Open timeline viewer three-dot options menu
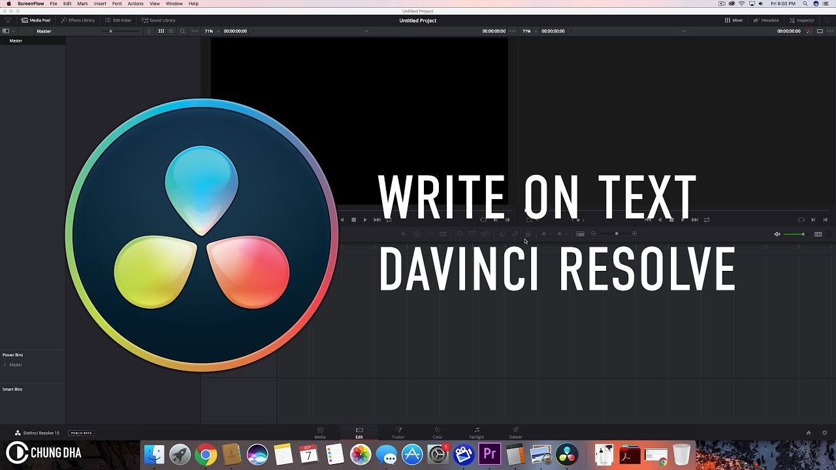Viewport: 836px width, 470px height. (829, 31)
